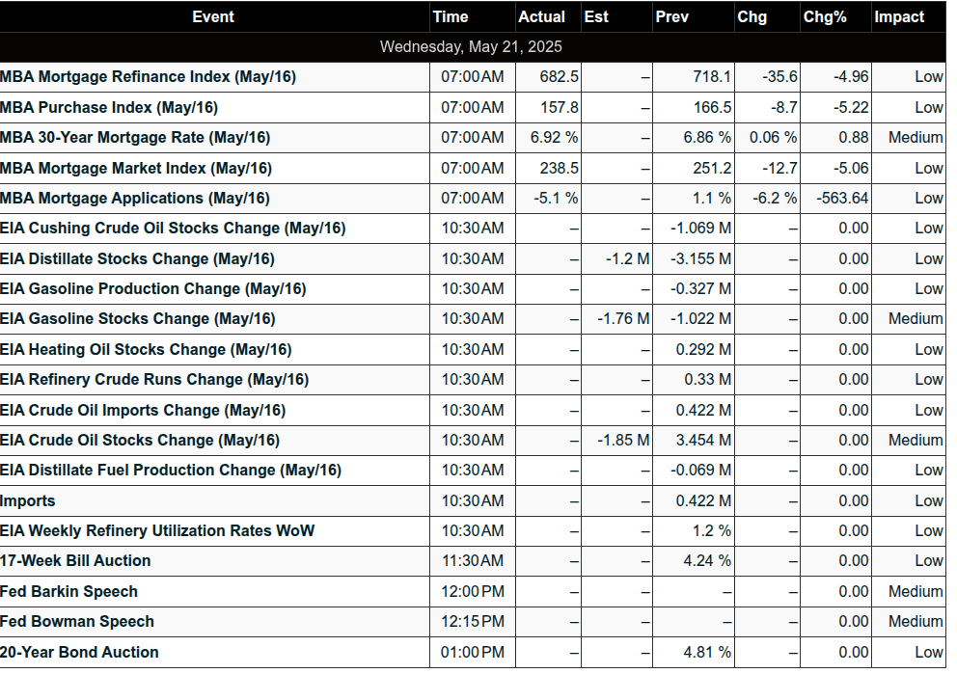Click EIA Gasoline Stocks Change event
957x674 pixels.
click(x=137, y=319)
